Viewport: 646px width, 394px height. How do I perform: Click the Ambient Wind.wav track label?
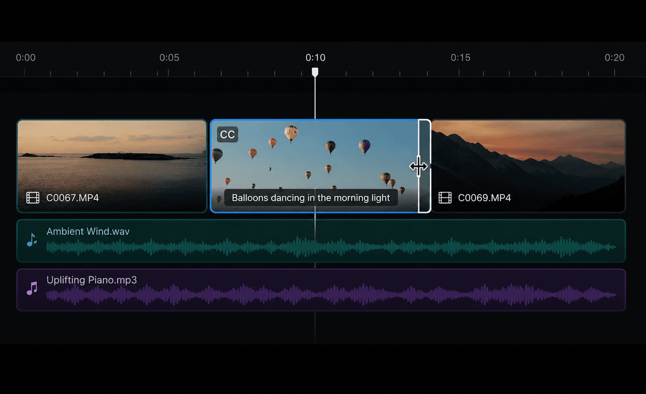click(x=88, y=231)
